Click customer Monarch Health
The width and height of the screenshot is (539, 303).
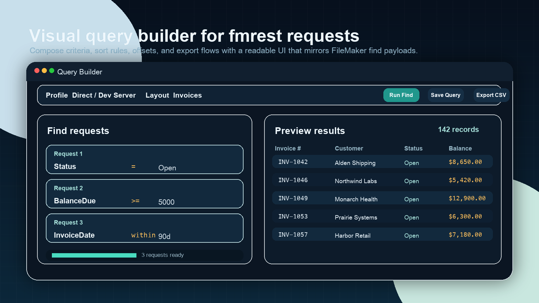pos(356,199)
